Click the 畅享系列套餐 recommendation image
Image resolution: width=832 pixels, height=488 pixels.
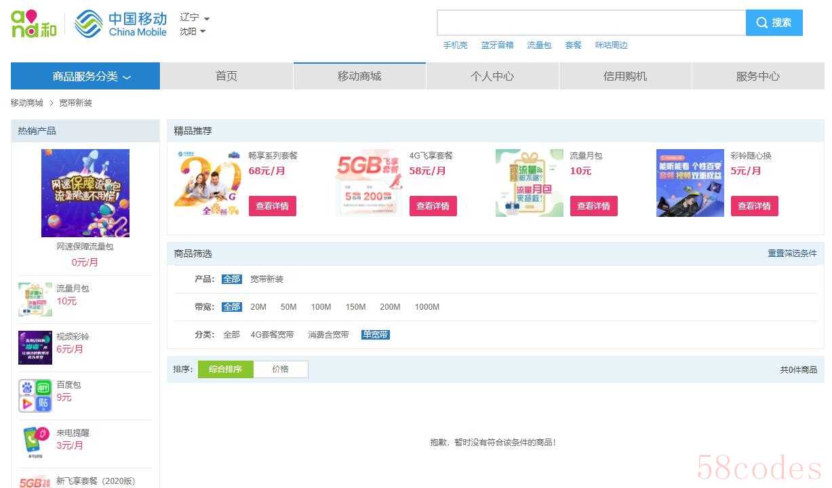tap(208, 183)
